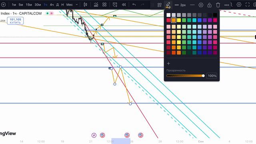This screenshot has width=256, height=144.
Task: Open the candlestick chart type selector
Action: point(85,5)
